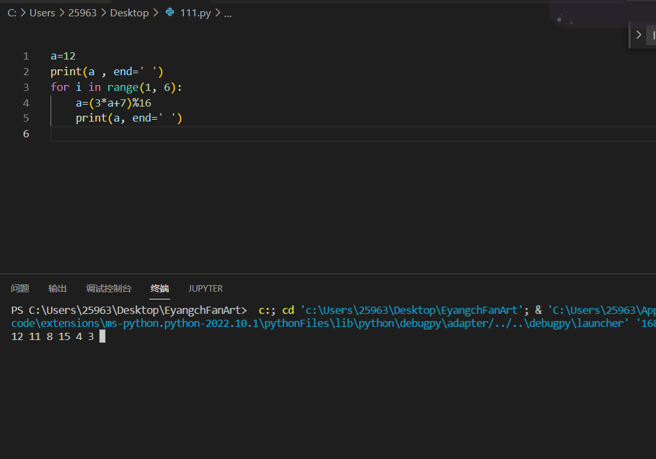
Task: Click the terminal cursor after output 3
Action: point(103,336)
